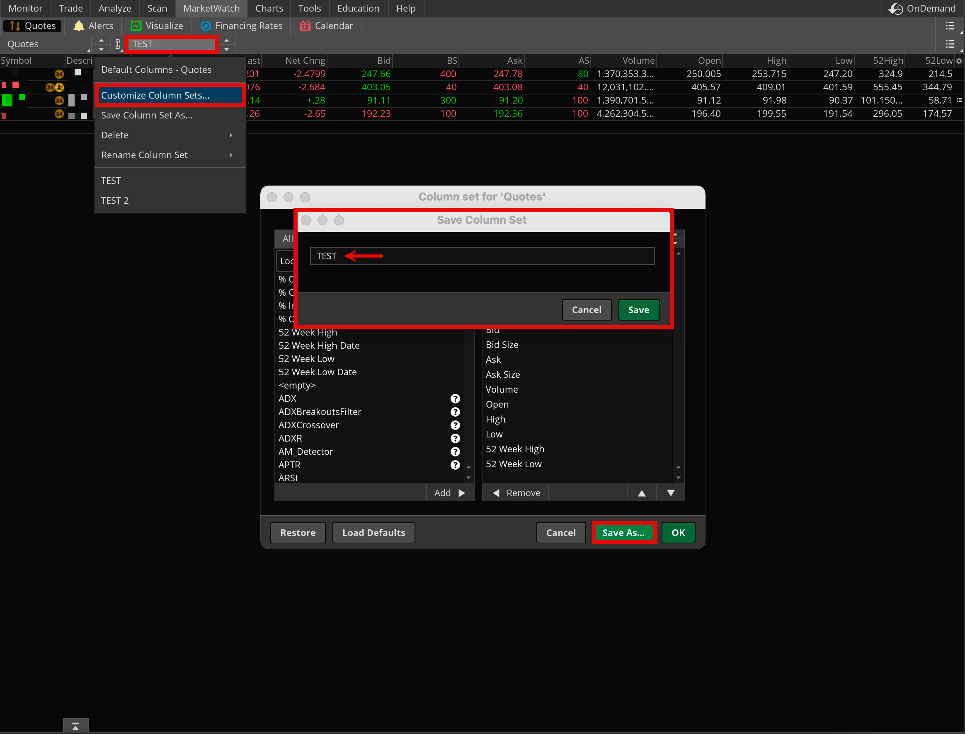Image resolution: width=965 pixels, height=734 pixels.
Task: Click Cancel beside the Save As... button
Action: tap(561, 533)
